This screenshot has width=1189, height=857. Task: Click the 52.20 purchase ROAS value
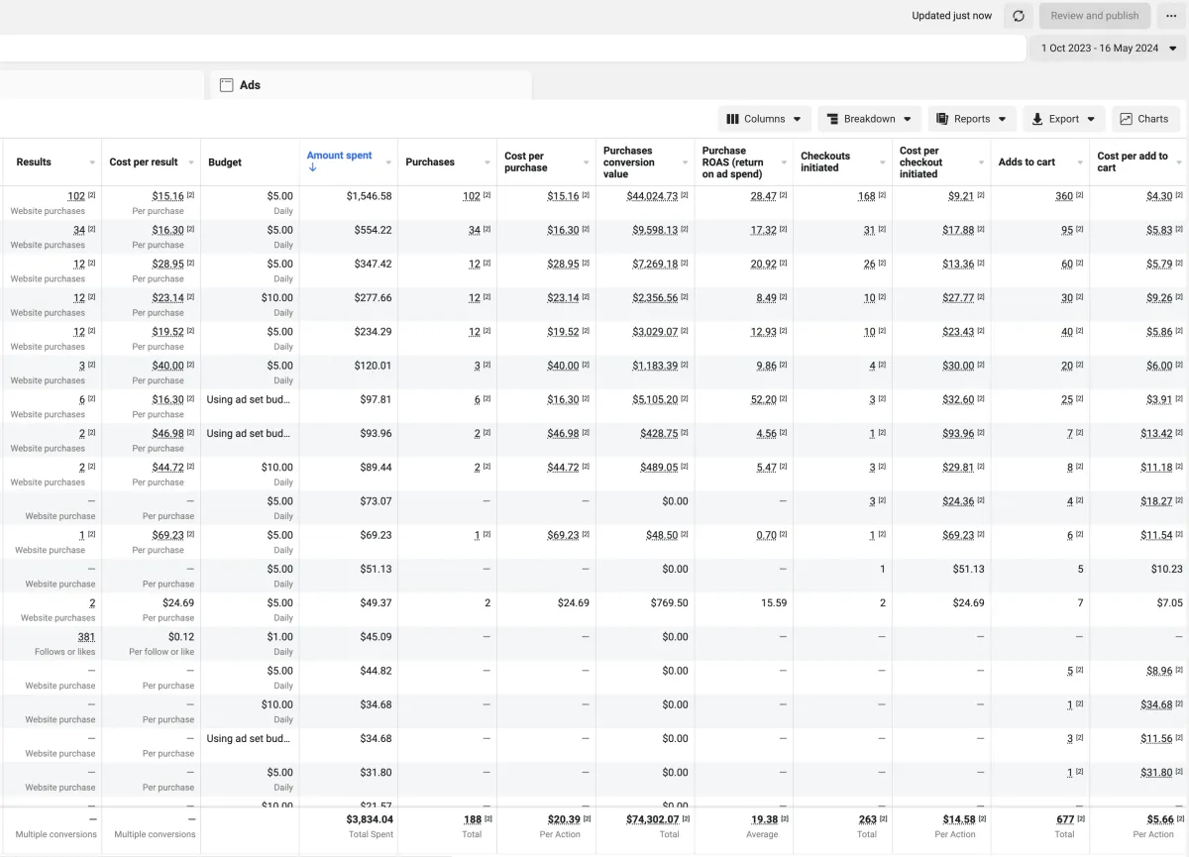pos(764,400)
